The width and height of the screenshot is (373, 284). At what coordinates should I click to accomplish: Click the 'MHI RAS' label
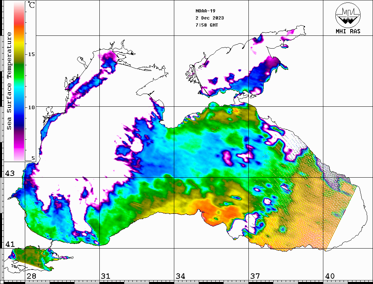(x=348, y=31)
